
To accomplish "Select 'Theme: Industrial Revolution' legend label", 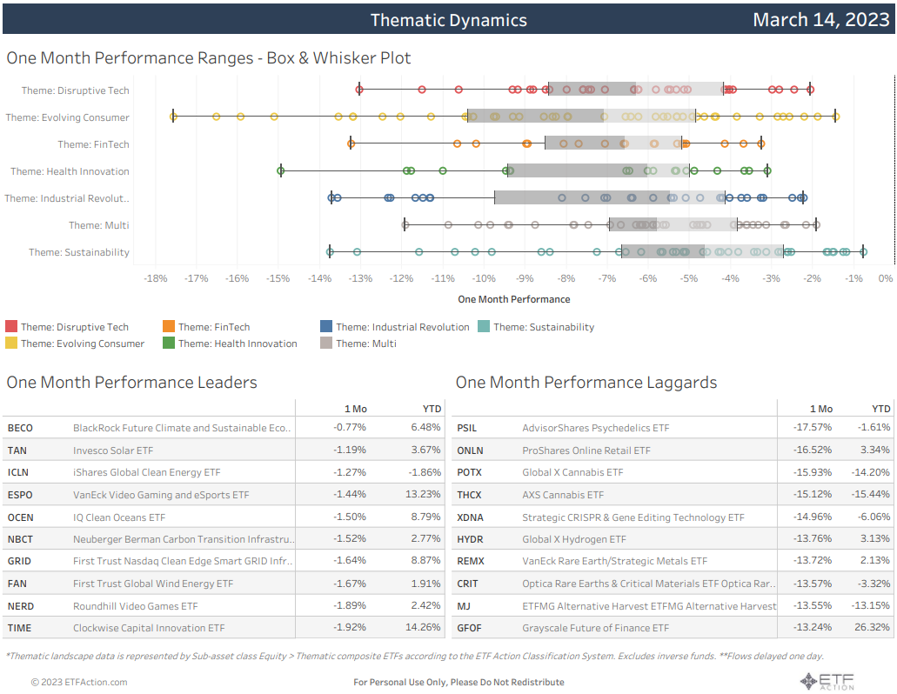I will tap(403, 327).
